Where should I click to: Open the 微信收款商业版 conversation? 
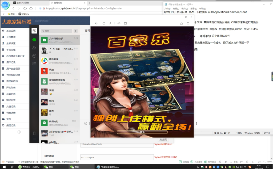59,81
